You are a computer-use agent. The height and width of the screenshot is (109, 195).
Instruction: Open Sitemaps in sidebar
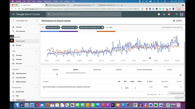(19, 59)
